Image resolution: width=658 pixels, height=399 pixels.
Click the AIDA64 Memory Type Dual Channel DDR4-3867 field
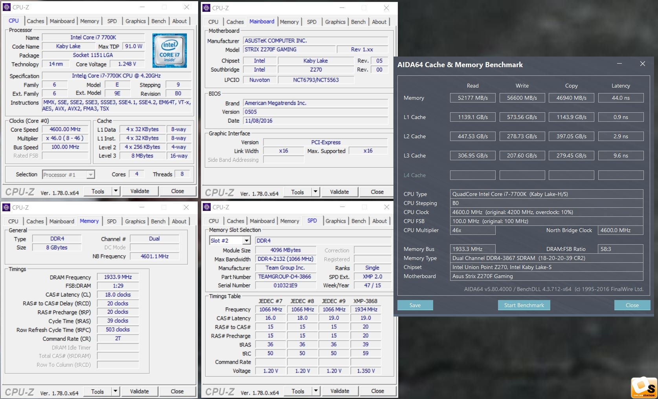click(546, 258)
